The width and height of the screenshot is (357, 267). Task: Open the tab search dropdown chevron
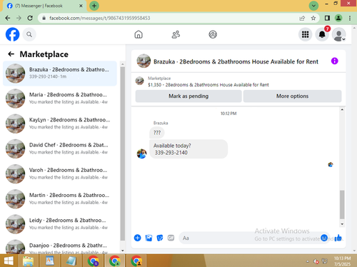click(313, 6)
